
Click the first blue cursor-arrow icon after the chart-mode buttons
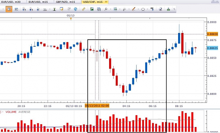tap(24, 9)
